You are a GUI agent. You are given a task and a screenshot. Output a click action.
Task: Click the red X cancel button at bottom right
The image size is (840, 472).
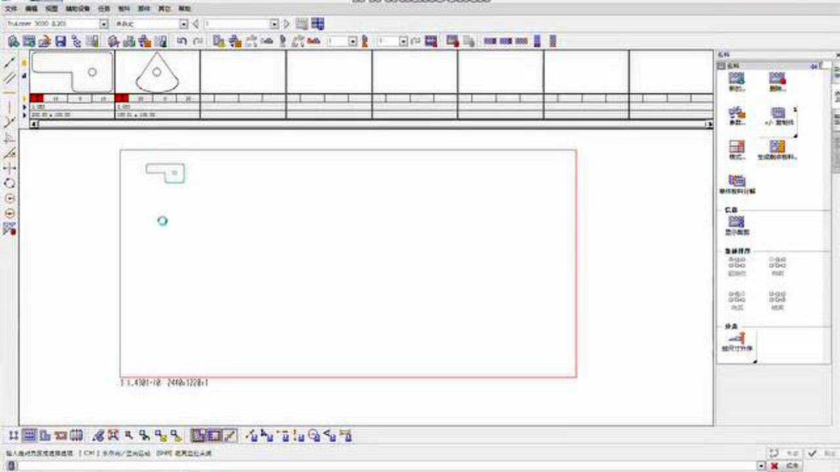point(775,465)
